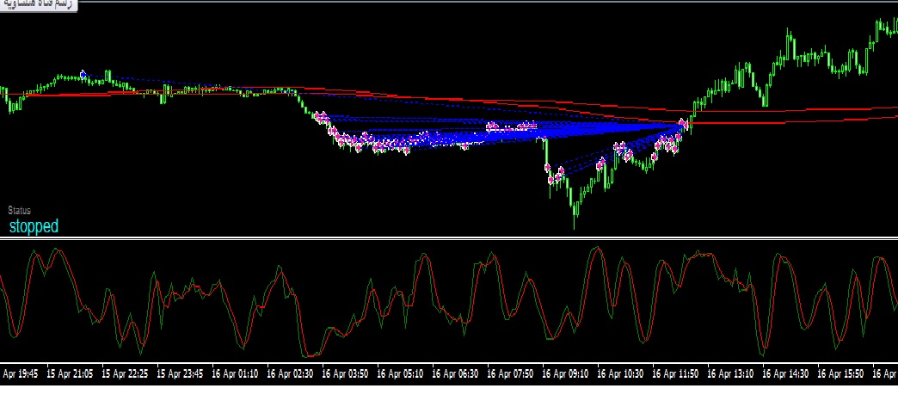Image resolution: width=898 pixels, height=413 pixels.
Task: Click the "15 Apr 21:05" time label
Action: pyautogui.click(x=70, y=374)
